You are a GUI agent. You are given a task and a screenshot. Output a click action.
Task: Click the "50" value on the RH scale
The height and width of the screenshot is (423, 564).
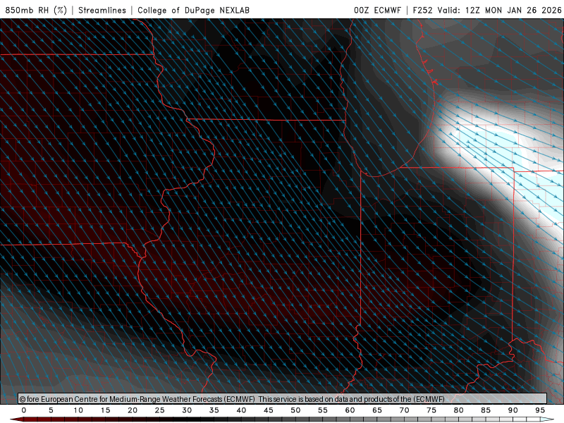coord(295,410)
